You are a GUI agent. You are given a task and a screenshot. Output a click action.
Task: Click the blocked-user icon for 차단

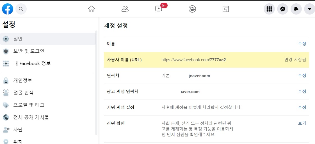6,130
